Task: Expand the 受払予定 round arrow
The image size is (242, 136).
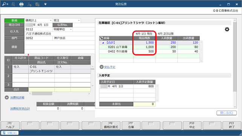Action: point(101,67)
